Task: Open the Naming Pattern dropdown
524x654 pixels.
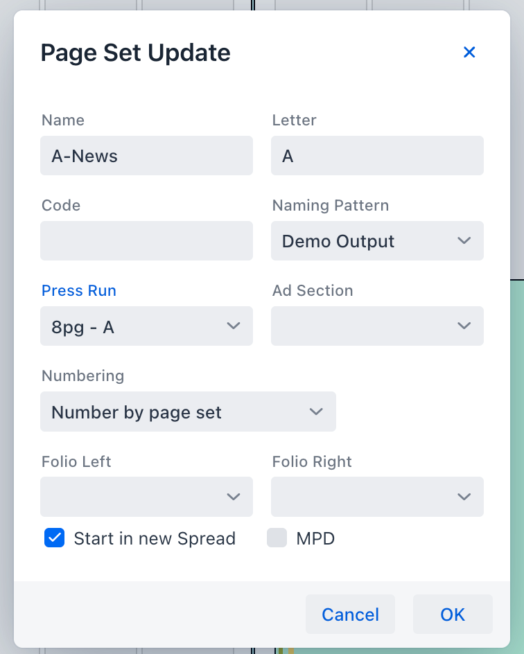Action: pos(367,241)
